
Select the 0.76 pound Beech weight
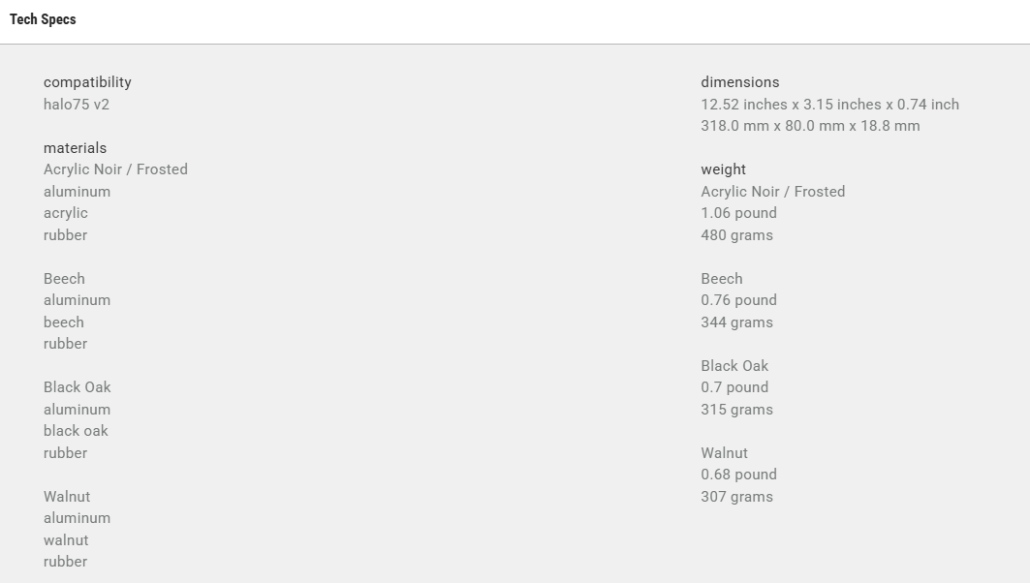(738, 300)
